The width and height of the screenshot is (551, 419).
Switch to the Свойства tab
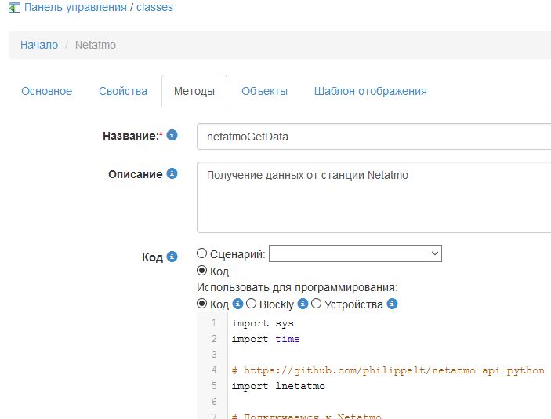pyautogui.click(x=123, y=91)
